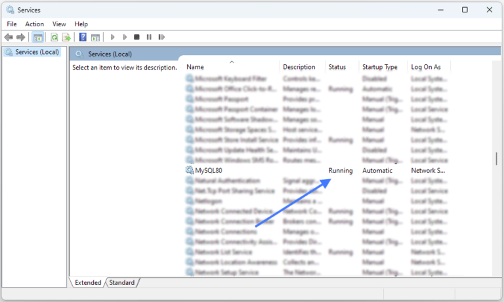Open the View menu
The image size is (504, 302).
tap(59, 24)
